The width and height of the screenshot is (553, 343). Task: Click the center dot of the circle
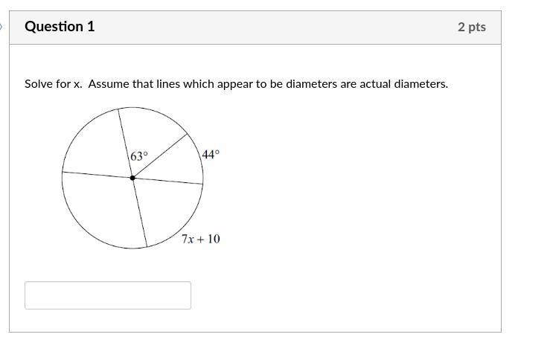tap(132, 178)
